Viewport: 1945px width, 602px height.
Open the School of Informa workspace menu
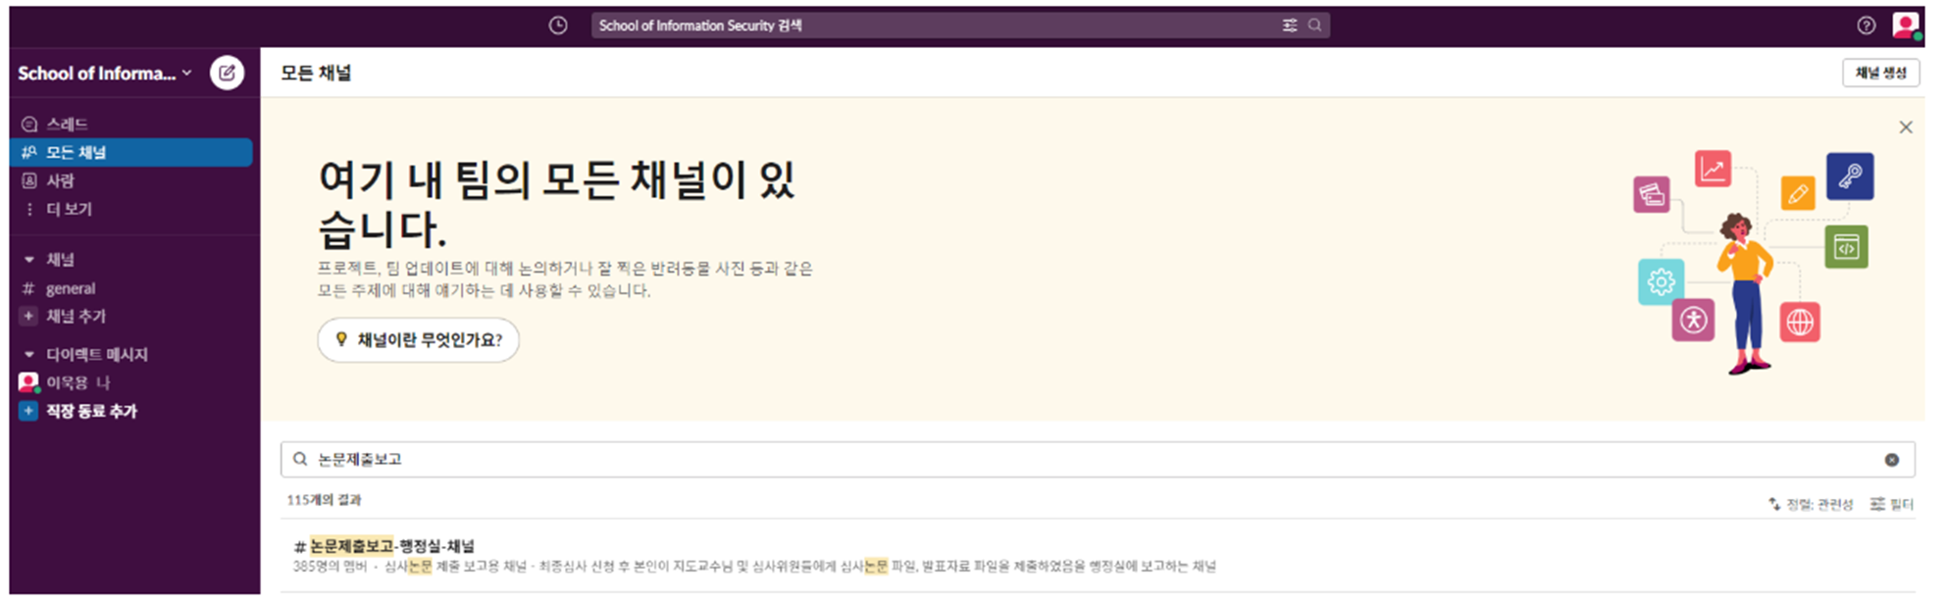tap(104, 74)
